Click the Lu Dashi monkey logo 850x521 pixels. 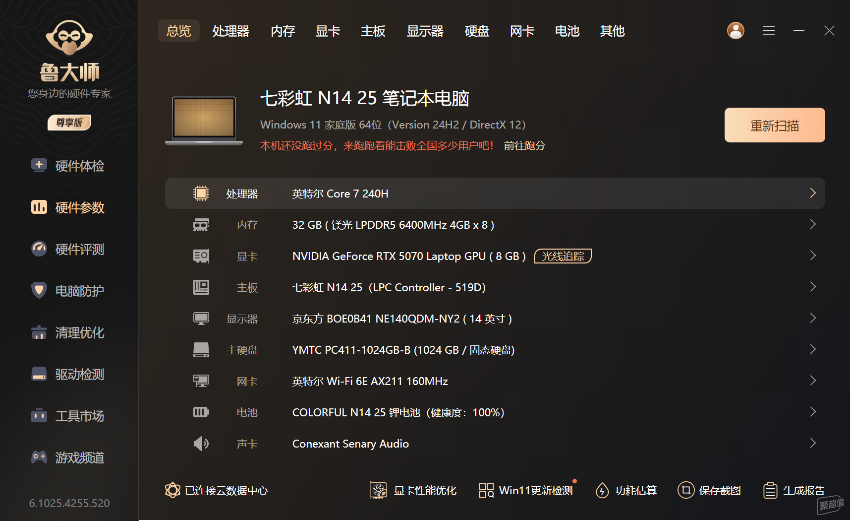[69, 37]
